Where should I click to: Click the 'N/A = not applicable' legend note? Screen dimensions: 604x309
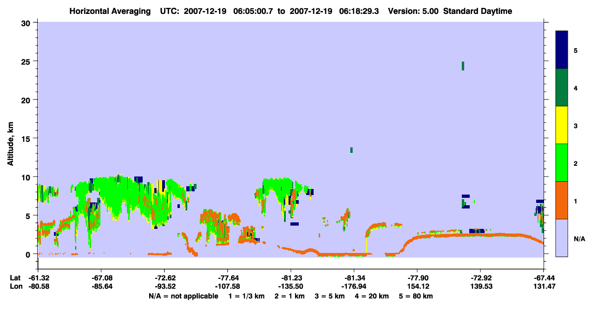183,296
